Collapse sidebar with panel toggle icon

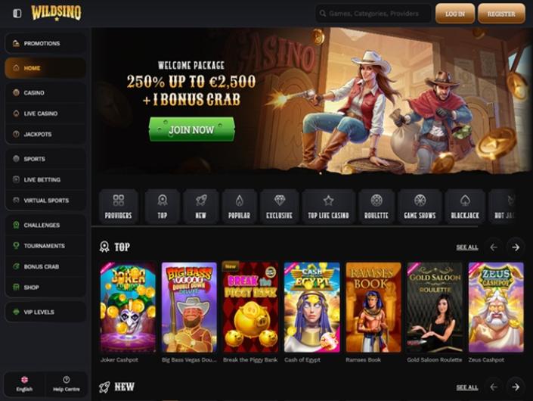[17, 14]
